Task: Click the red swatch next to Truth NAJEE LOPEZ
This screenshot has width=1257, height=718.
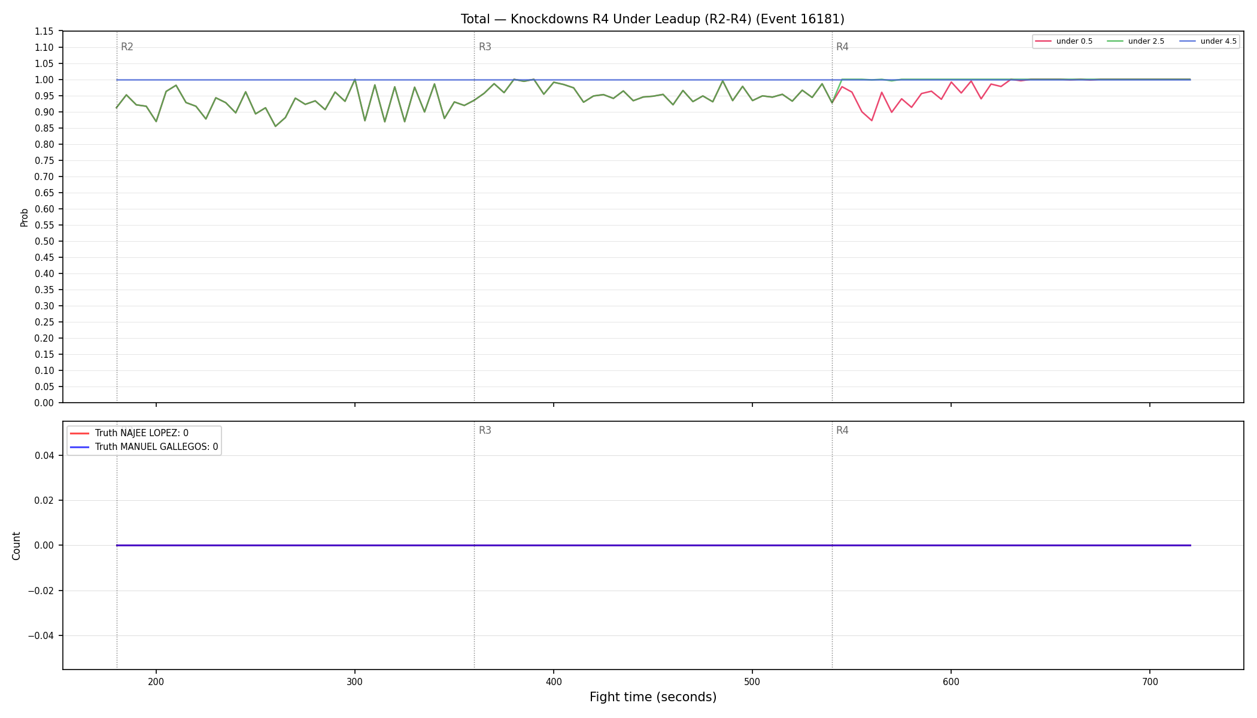Action: click(x=80, y=433)
